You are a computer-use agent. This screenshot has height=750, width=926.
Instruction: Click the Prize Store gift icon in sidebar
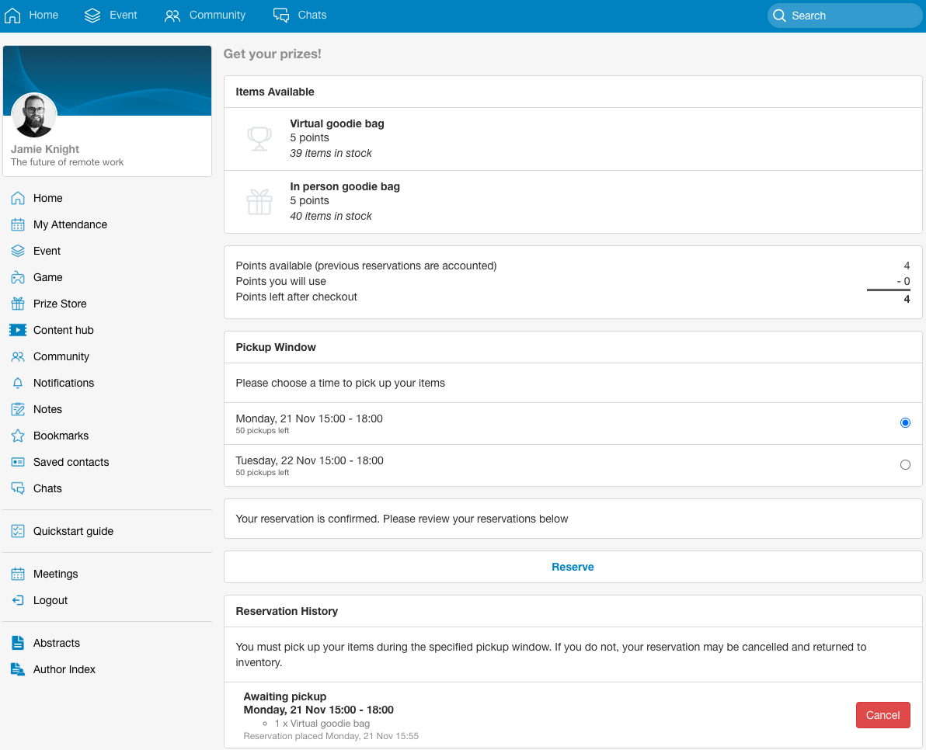click(x=18, y=304)
